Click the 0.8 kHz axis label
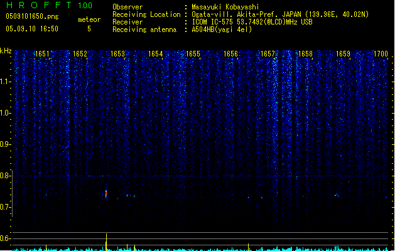This screenshot has height=251, width=395. tap(6, 176)
